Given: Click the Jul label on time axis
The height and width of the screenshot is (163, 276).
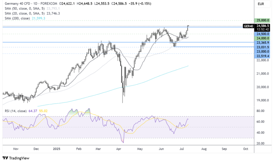Looking at the screenshot, I should (x=183, y=149).
